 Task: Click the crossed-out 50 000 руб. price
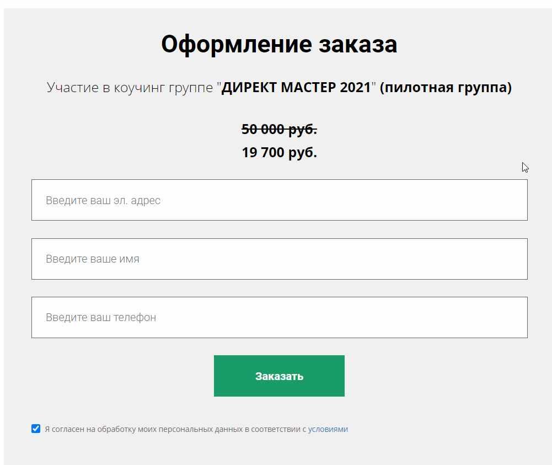pyautogui.click(x=279, y=129)
